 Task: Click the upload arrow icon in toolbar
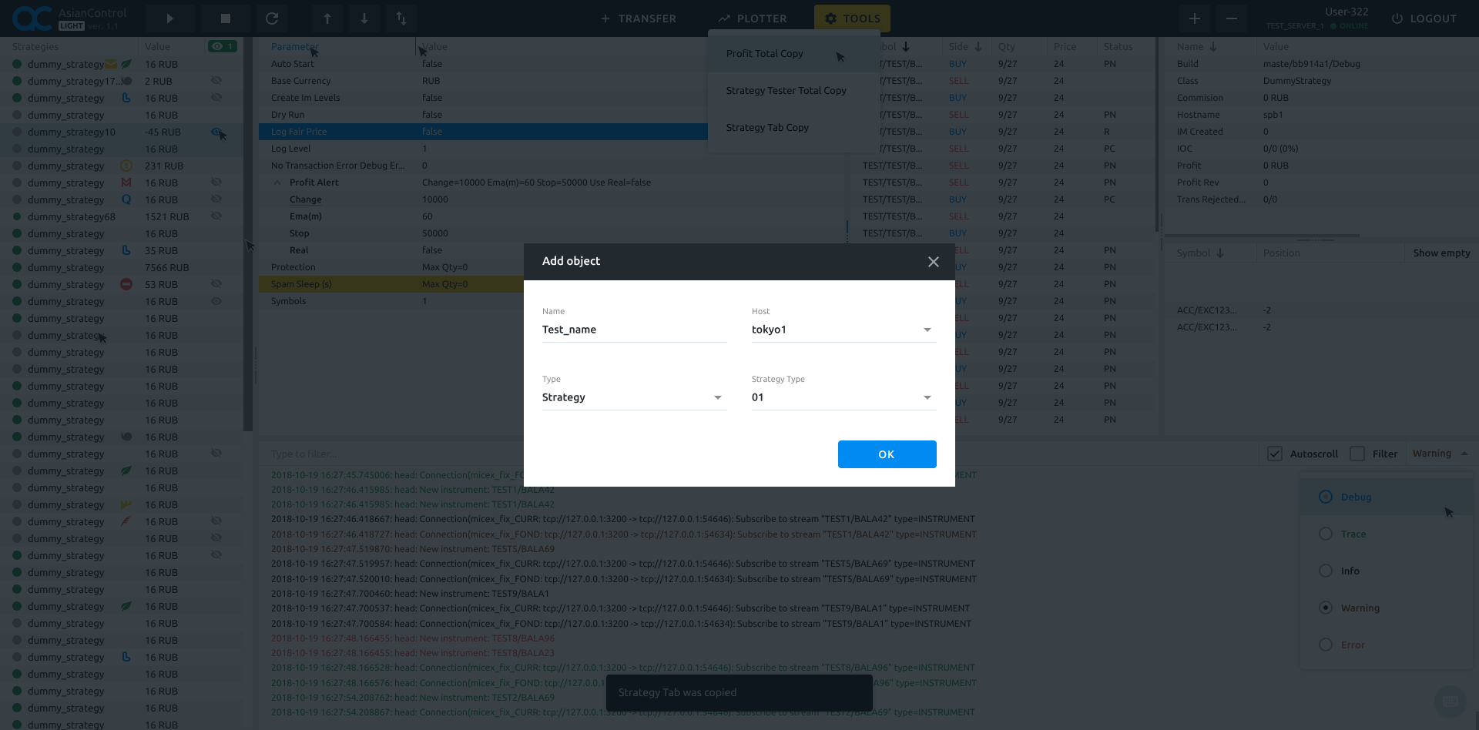coord(327,18)
